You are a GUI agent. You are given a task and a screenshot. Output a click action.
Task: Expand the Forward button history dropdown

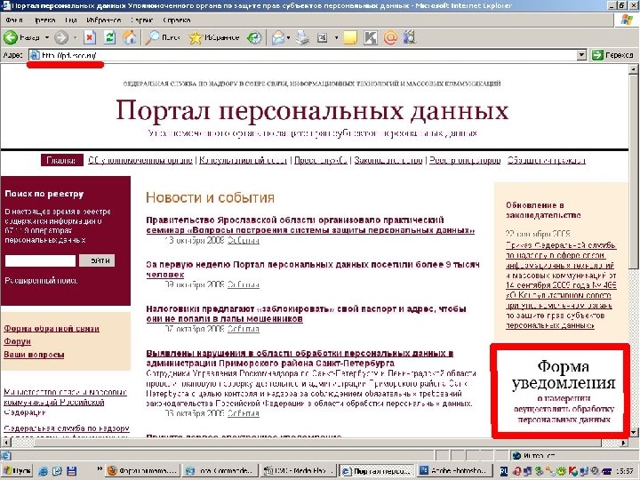(75, 37)
